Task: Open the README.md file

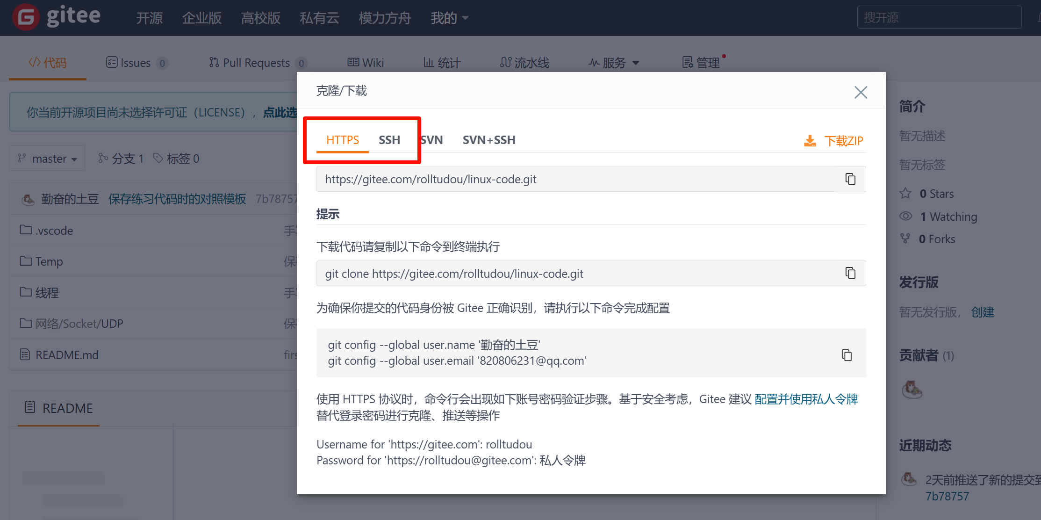Action: (67, 355)
